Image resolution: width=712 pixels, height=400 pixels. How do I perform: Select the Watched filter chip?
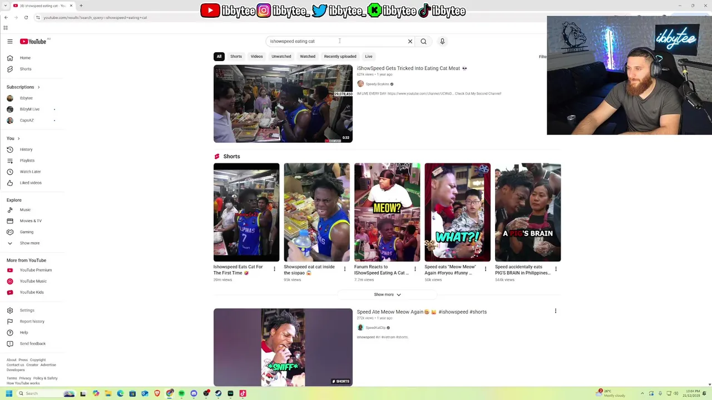[x=308, y=56]
